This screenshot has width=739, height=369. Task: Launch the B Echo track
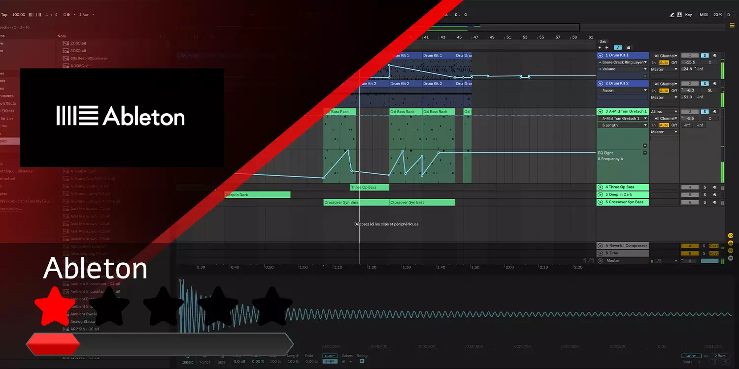point(600,253)
